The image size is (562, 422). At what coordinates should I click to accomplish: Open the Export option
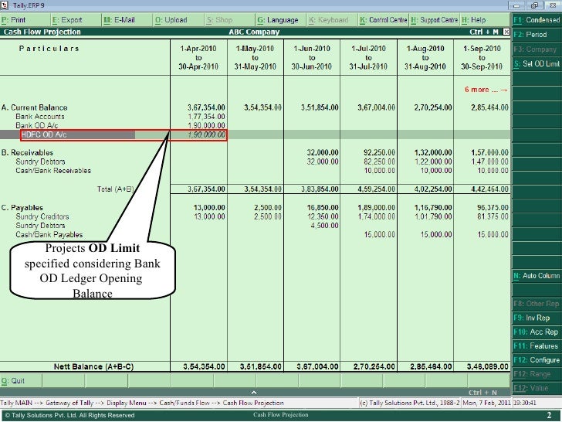[76, 20]
